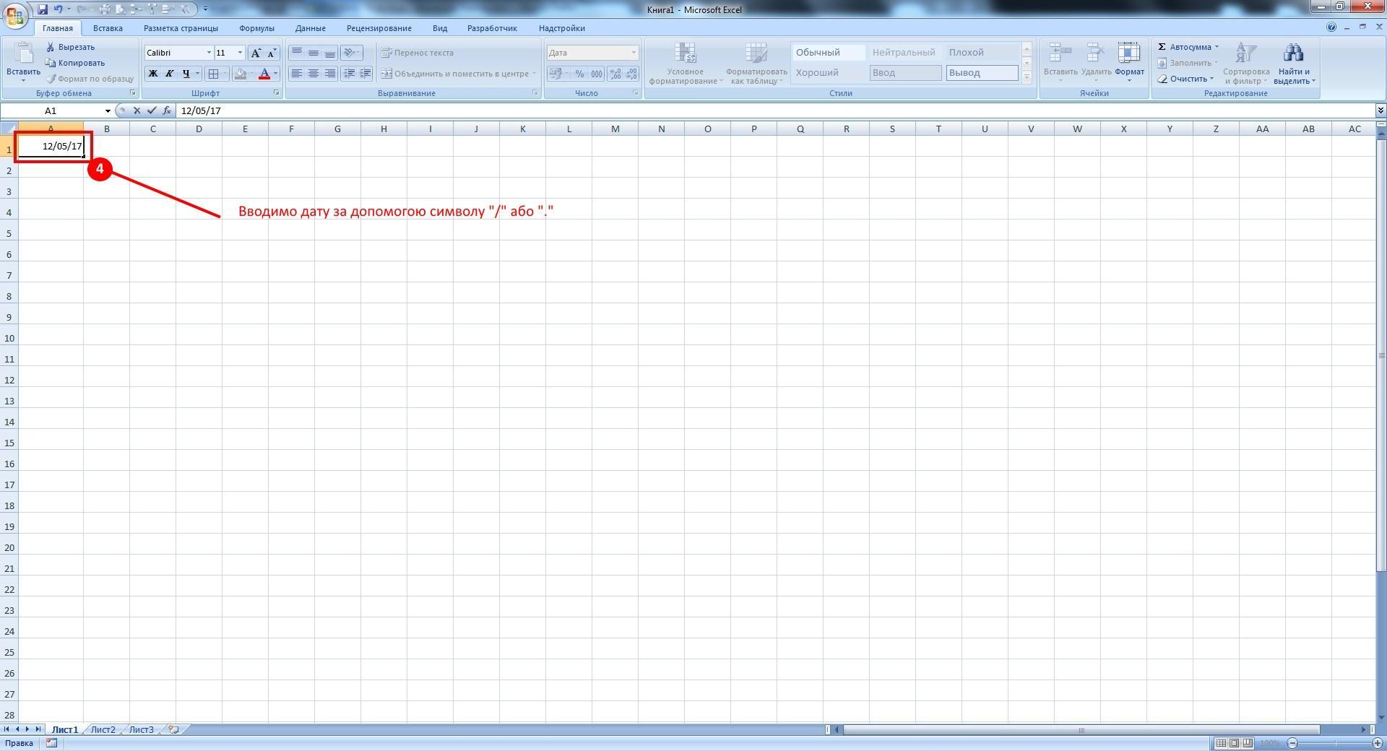This screenshot has height=751, width=1387.
Task: Click the Select All corner button
Action: point(9,129)
